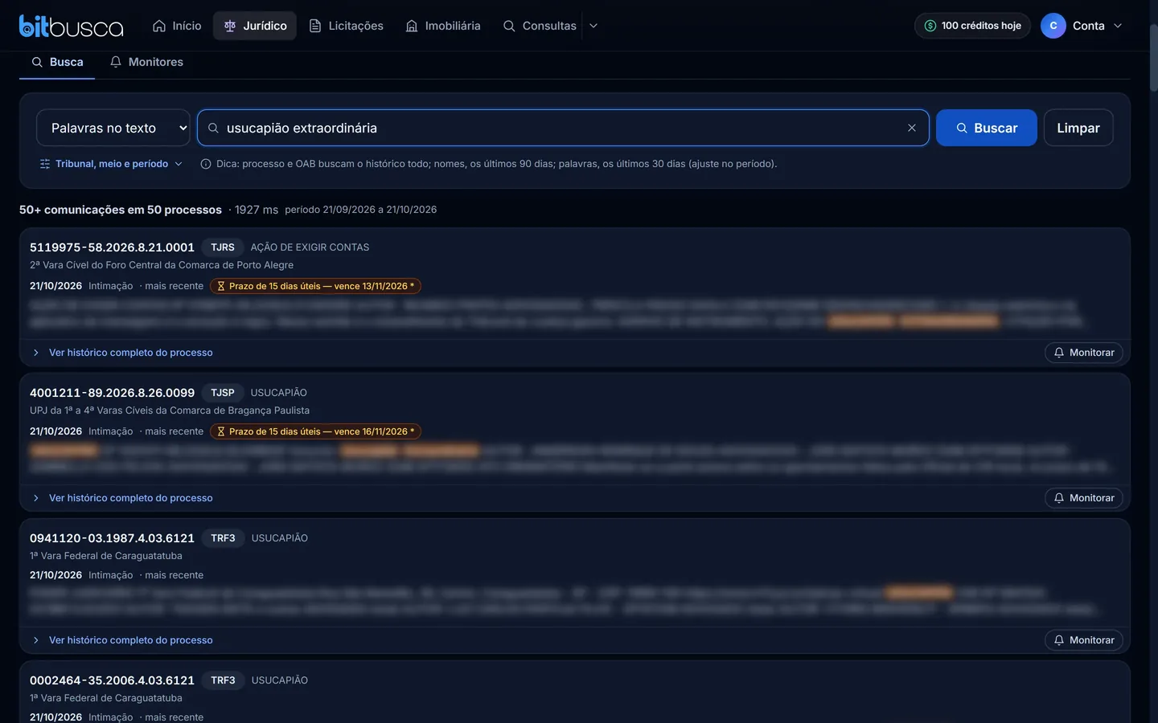Click the TJSP tribunal badge
Image resolution: width=1158 pixels, height=723 pixels.
[x=223, y=393]
